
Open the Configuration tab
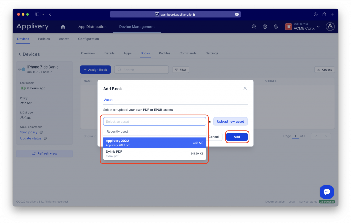tap(88, 39)
